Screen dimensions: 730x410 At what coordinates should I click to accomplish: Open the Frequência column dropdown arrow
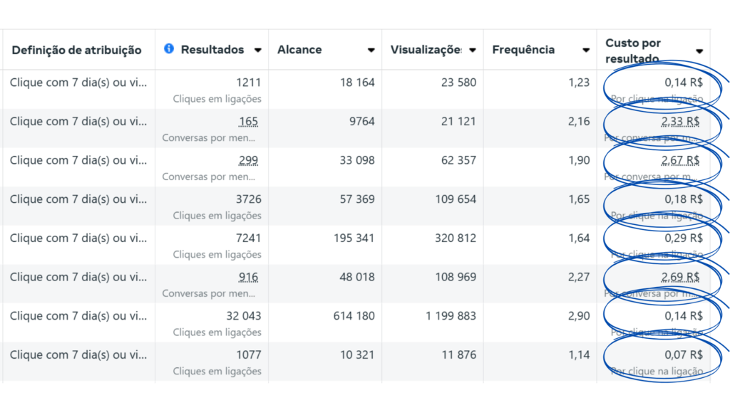(x=585, y=50)
